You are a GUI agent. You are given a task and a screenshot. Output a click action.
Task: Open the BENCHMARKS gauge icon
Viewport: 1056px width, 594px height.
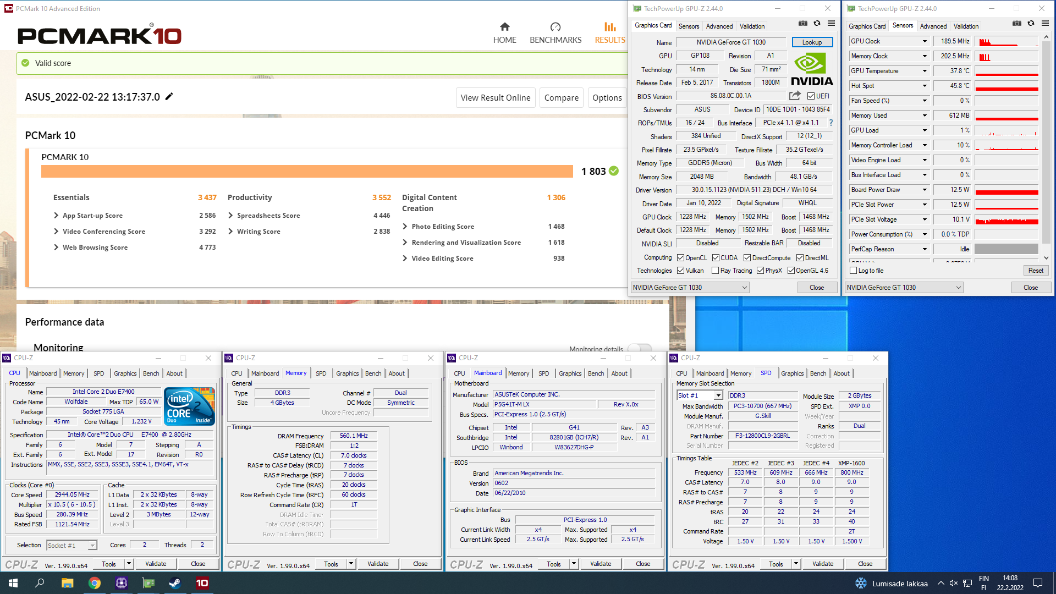pos(555,26)
